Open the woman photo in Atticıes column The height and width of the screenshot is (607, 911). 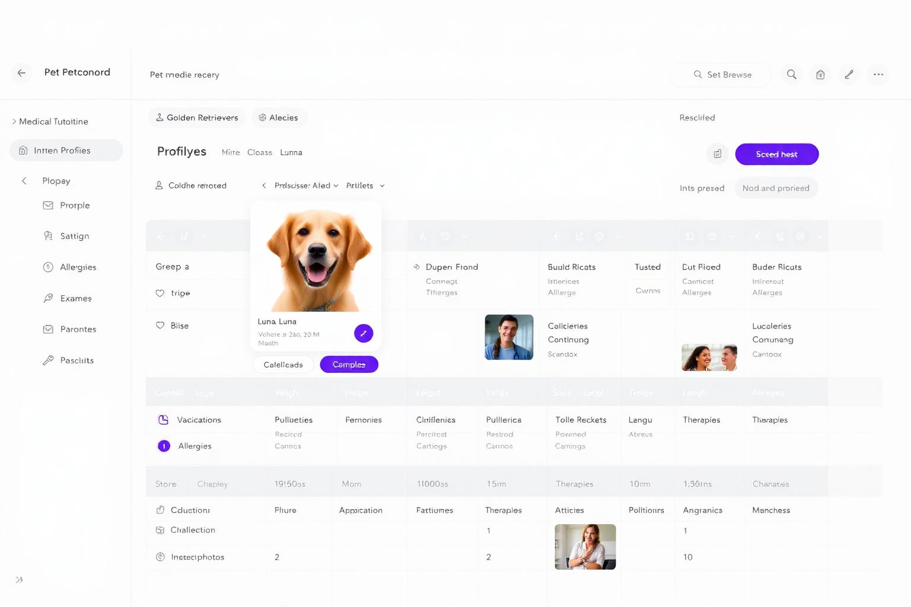tap(585, 547)
